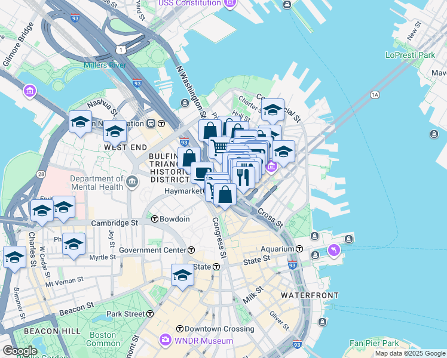The image size is (447, 358).
Task: Select the Aquarium transit station icon
Action: [x=299, y=249]
